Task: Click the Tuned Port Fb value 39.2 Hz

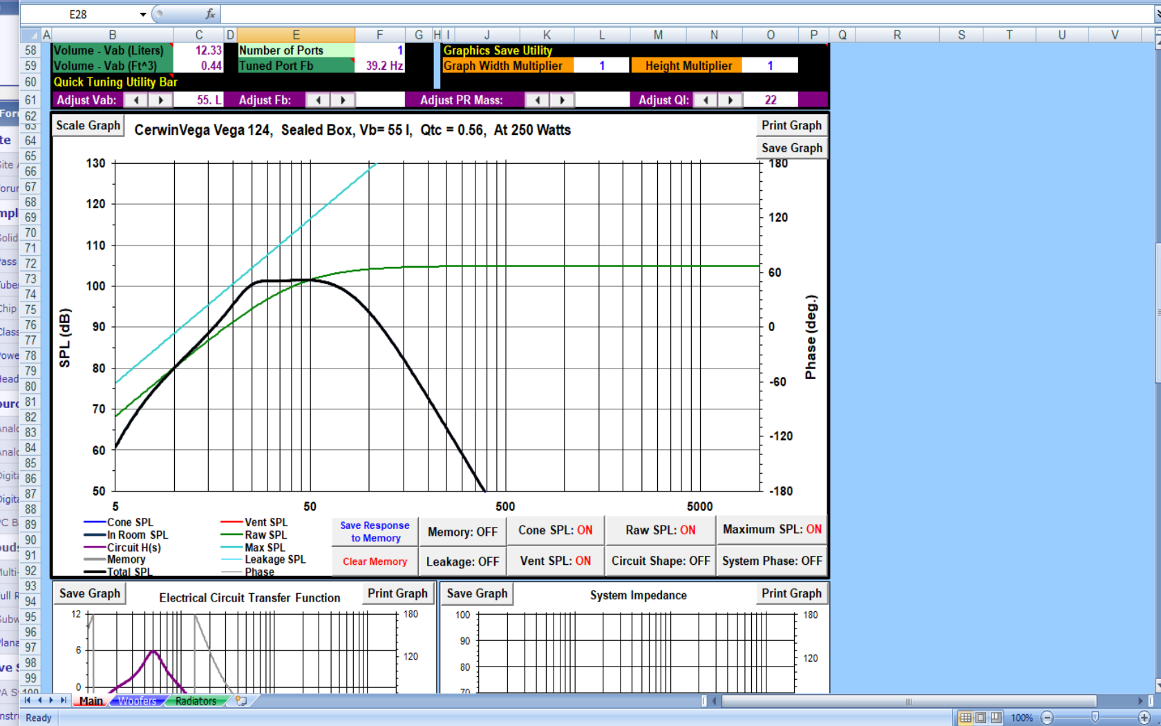Action: 379,66
